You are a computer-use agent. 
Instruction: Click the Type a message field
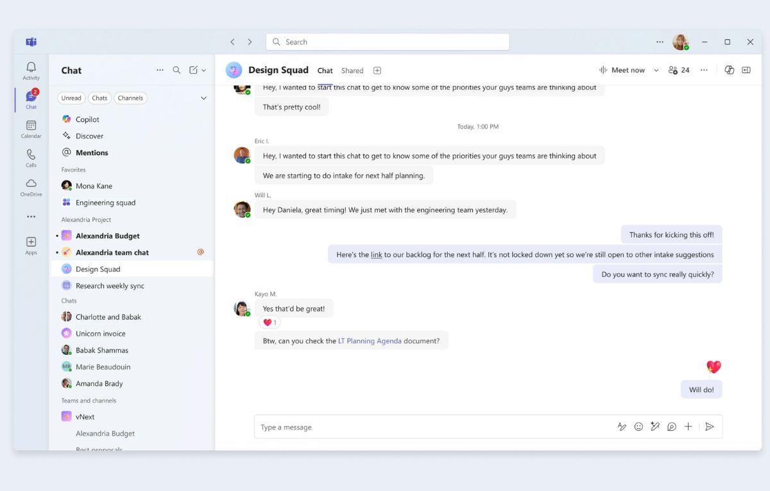tap(430, 427)
